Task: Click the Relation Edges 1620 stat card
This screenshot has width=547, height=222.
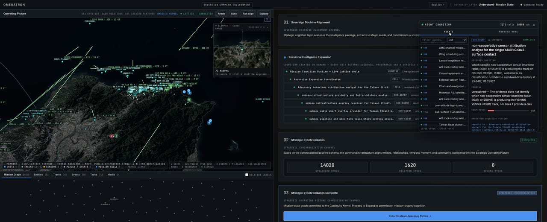Action: (x=410, y=167)
